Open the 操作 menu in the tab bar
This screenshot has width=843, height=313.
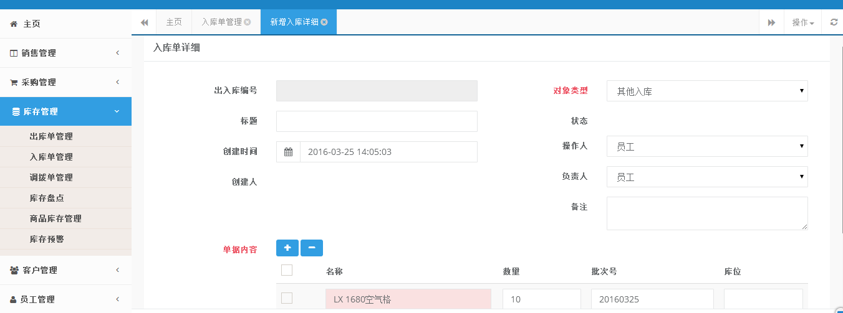pyautogui.click(x=803, y=22)
